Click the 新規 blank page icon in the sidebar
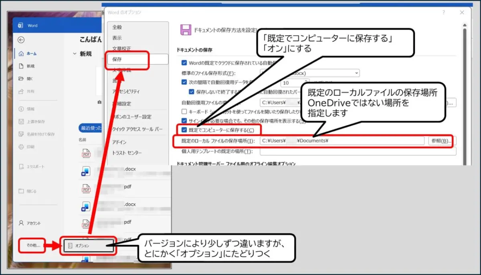Viewport: 481px width, 275px height. pos(21,66)
